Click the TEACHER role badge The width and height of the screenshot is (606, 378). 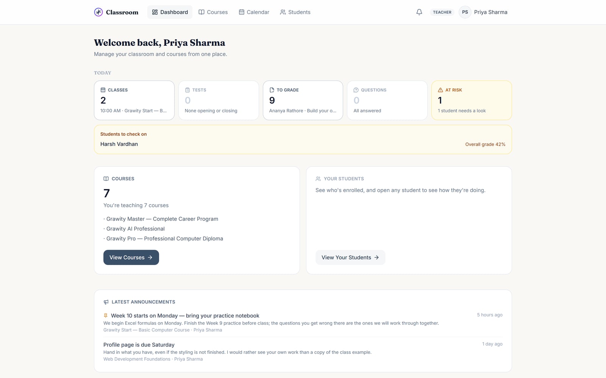click(x=442, y=12)
